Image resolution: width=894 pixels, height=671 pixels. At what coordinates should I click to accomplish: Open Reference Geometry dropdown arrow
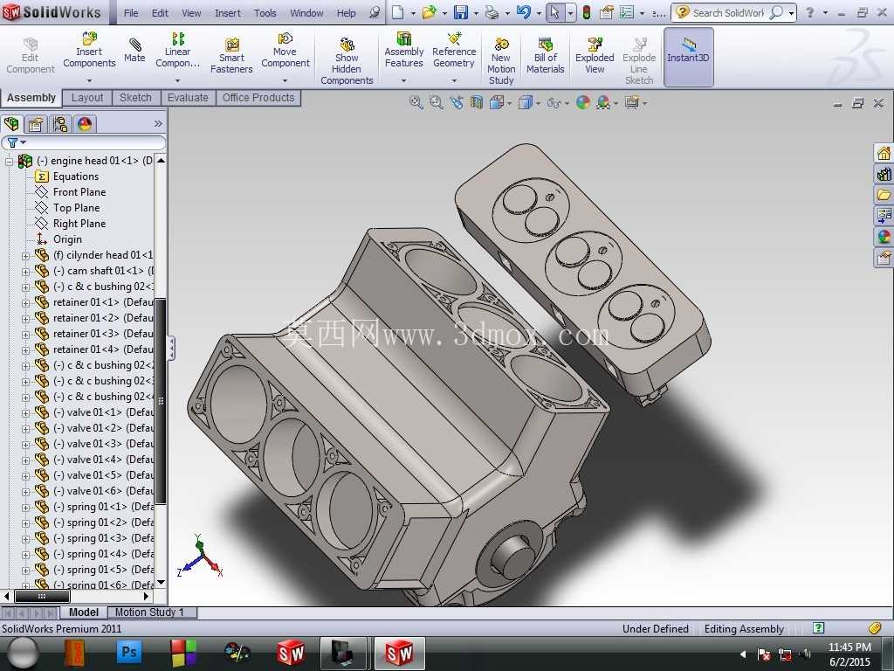[454, 80]
